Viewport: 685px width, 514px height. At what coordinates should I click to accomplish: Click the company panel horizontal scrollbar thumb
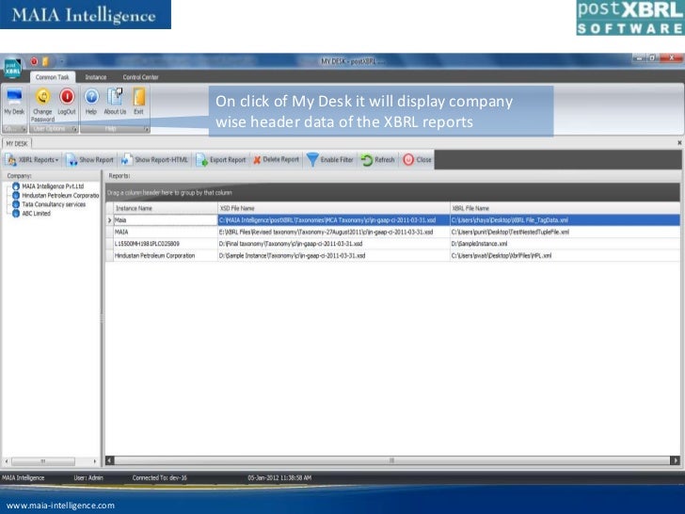tap(43, 461)
